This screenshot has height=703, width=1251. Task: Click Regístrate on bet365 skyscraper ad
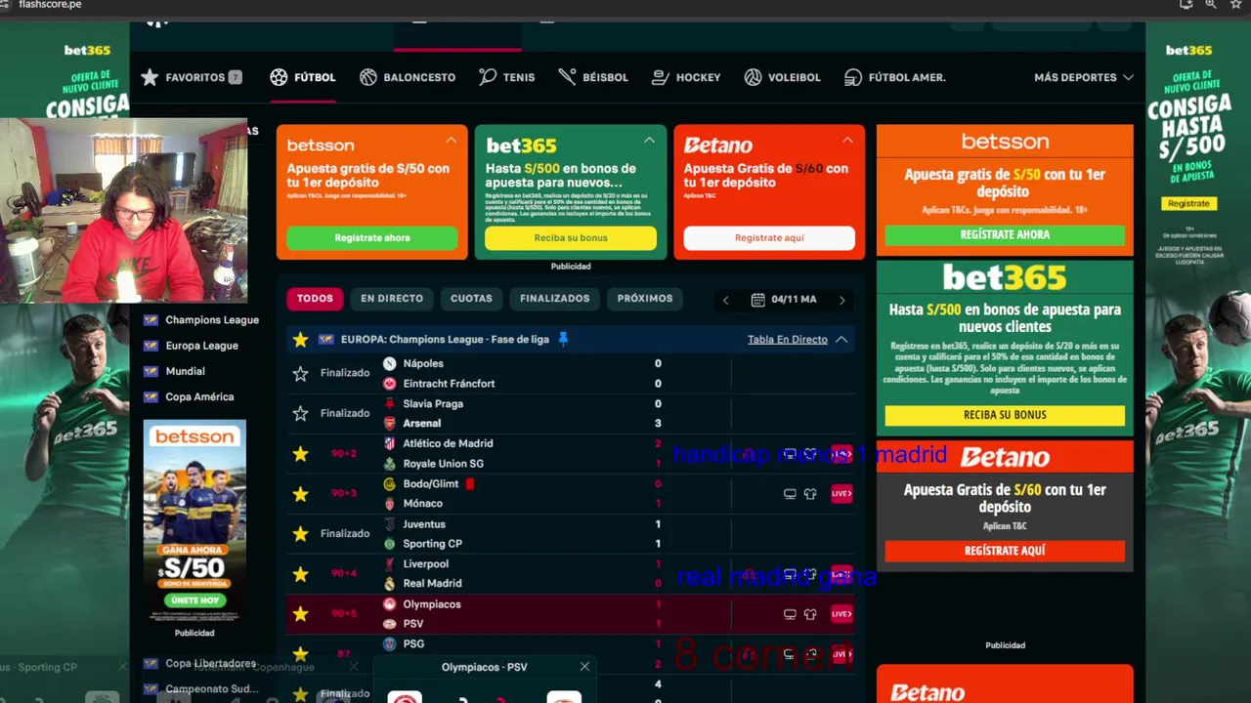pos(1188,203)
